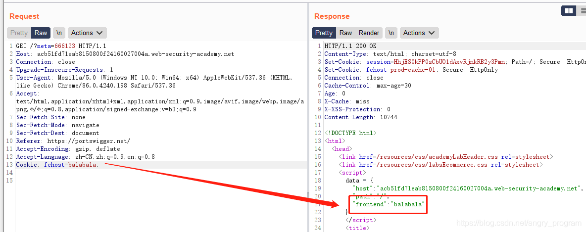The image size is (586, 232).
Task: Click the Host header line in Request
Action: tap(125, 54)
